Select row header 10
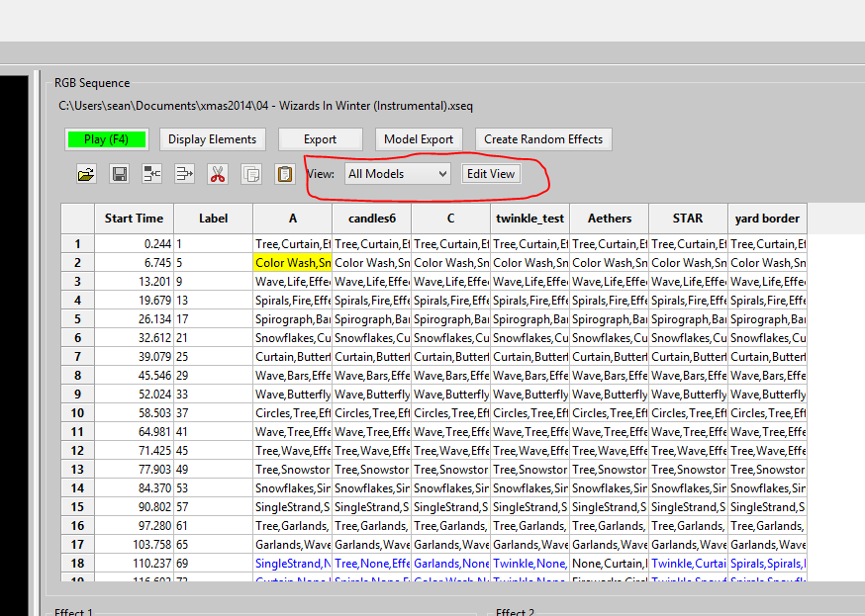 [x=78, y=412]
